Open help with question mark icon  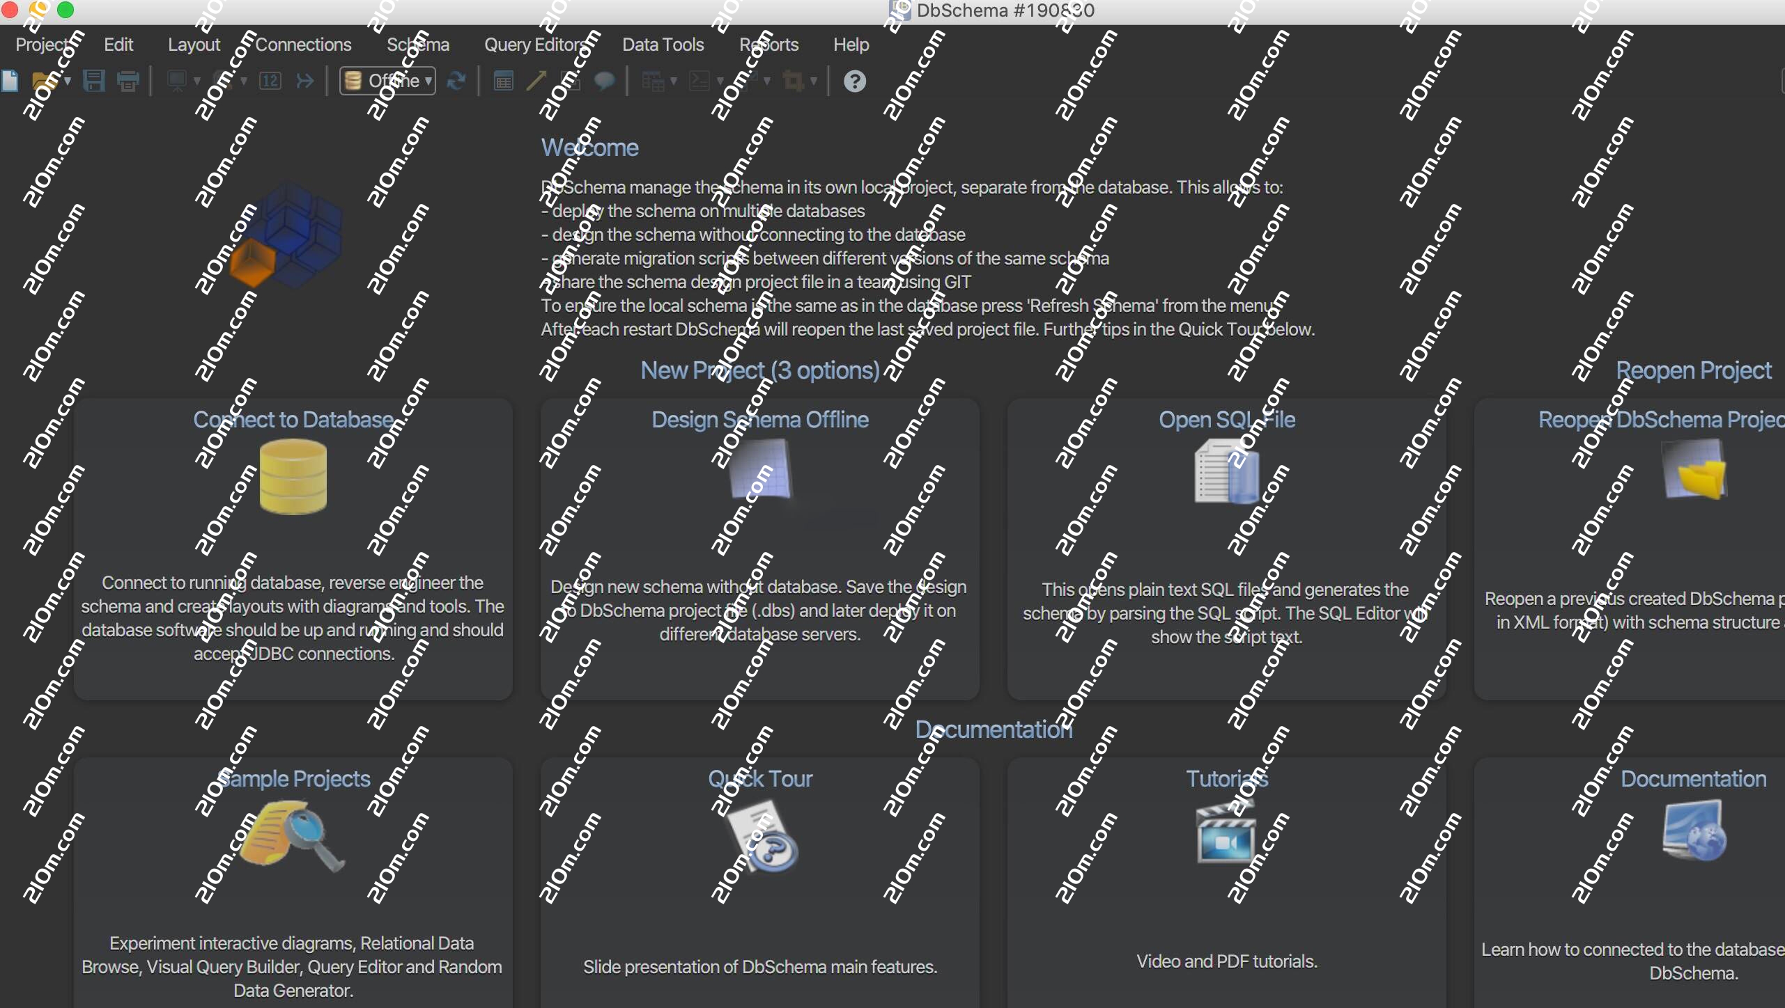(x=855, y=81)
